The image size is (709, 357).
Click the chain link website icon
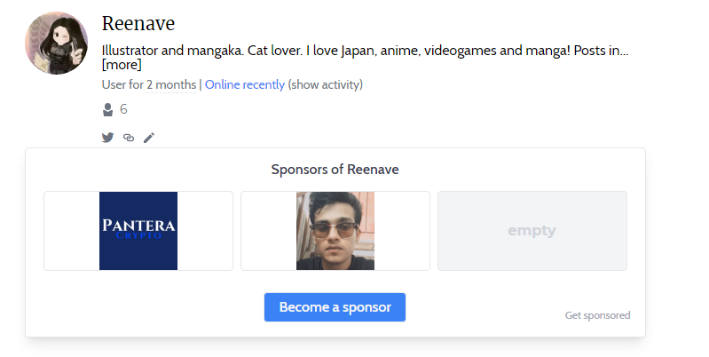[x=129, y=138]
